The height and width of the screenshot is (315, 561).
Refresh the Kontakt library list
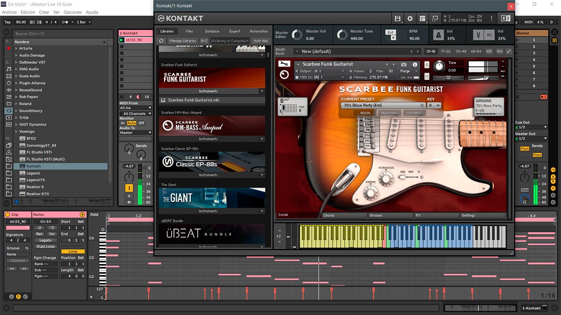point(162,41)
